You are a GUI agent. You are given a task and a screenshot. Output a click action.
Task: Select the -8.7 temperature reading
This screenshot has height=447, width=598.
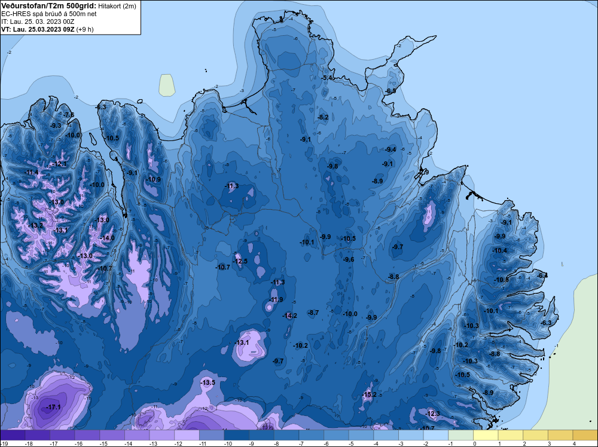click(x=313, y=313)
